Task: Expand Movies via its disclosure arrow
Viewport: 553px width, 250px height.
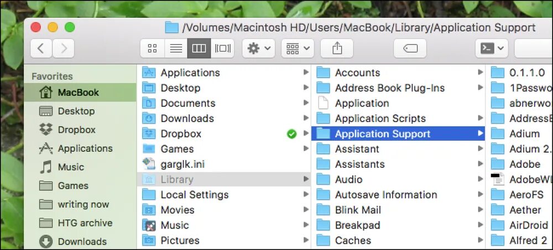Action: (x=306, y=210)
